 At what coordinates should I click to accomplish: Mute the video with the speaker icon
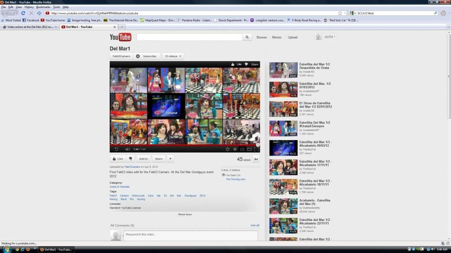tap(127, 149)
